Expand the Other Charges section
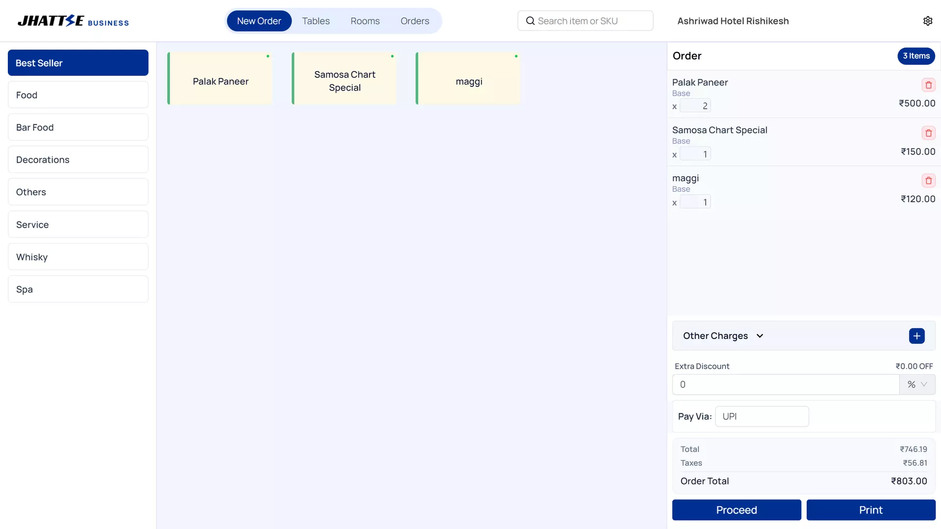This screenshot has width=941, height=529. click(x=723, y=336)
